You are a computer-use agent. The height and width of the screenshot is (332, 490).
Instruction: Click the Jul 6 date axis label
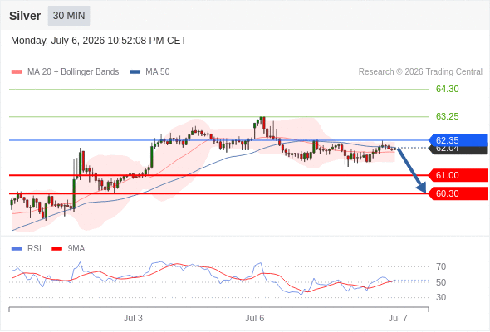255,318
